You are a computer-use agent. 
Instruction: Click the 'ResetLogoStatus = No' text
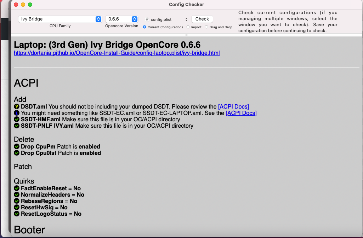[x=51, y=214]
